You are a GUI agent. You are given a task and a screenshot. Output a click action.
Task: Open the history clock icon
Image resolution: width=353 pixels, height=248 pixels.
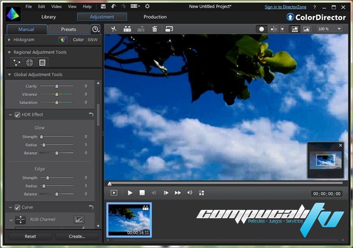95,29
